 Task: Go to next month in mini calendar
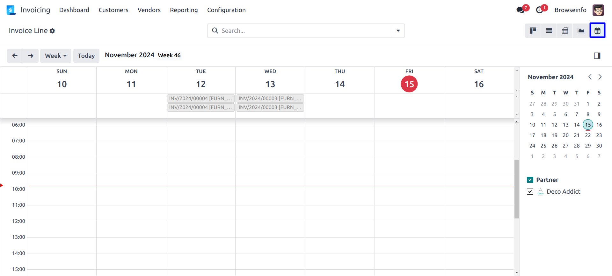pos(600,77)
